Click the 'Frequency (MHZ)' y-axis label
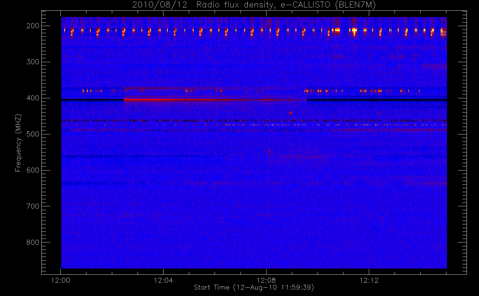Viewport: 479px width, 296px height. click(18, 143)
